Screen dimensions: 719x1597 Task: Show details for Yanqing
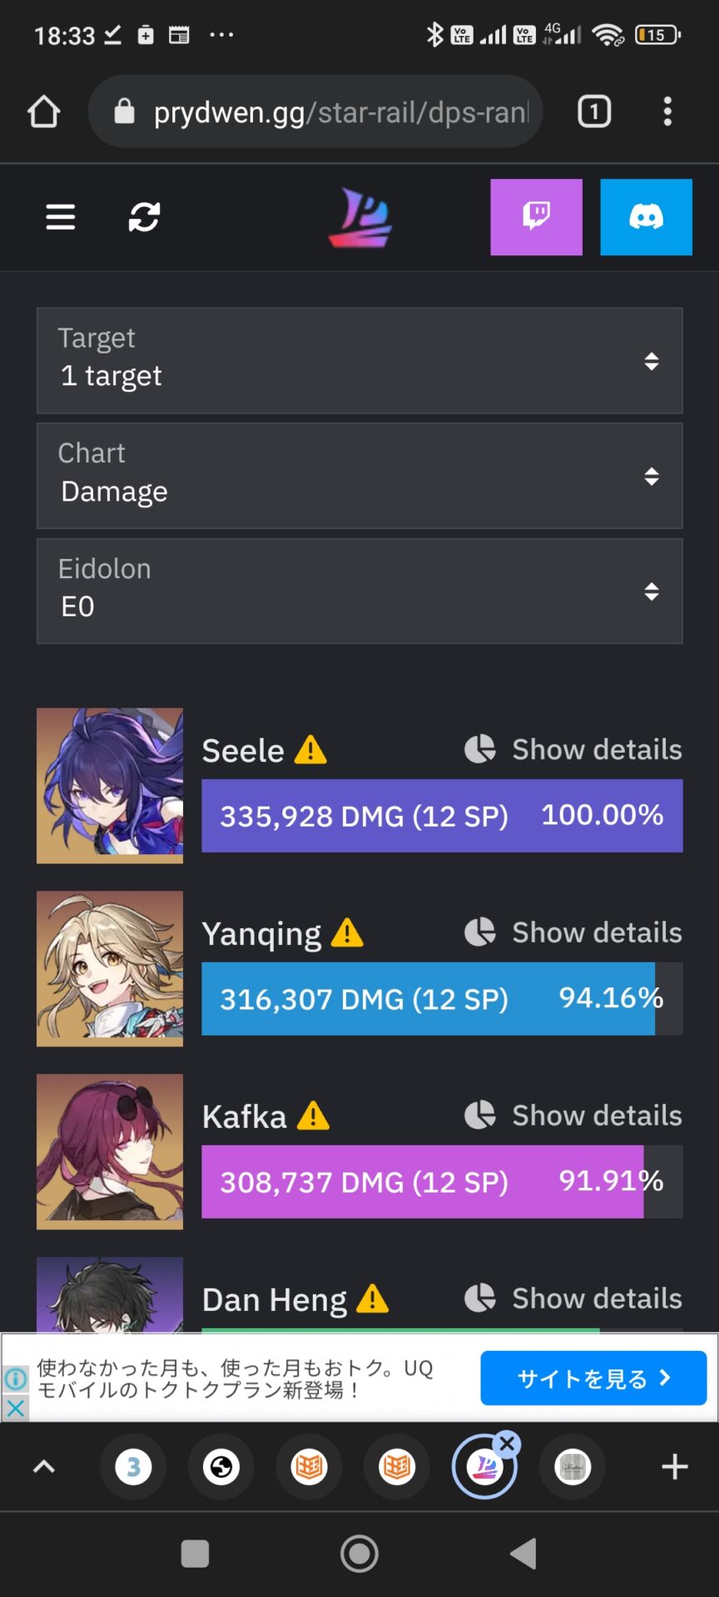coord(573,932)
